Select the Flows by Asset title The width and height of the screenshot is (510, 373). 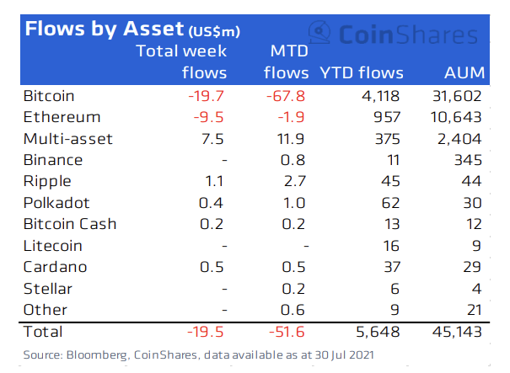[132, 29]
